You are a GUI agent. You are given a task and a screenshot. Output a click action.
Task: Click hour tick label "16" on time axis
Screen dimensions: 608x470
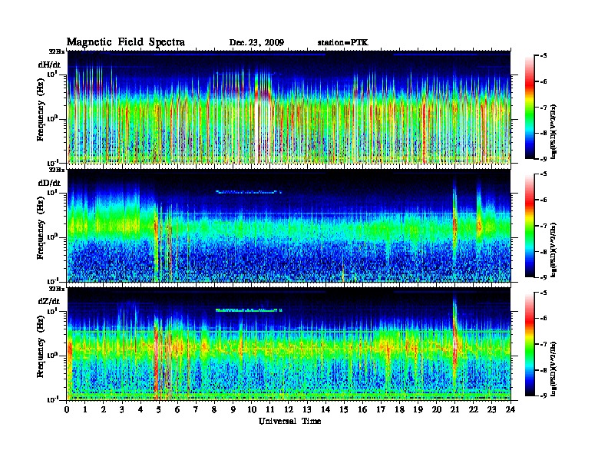point(362,410)
